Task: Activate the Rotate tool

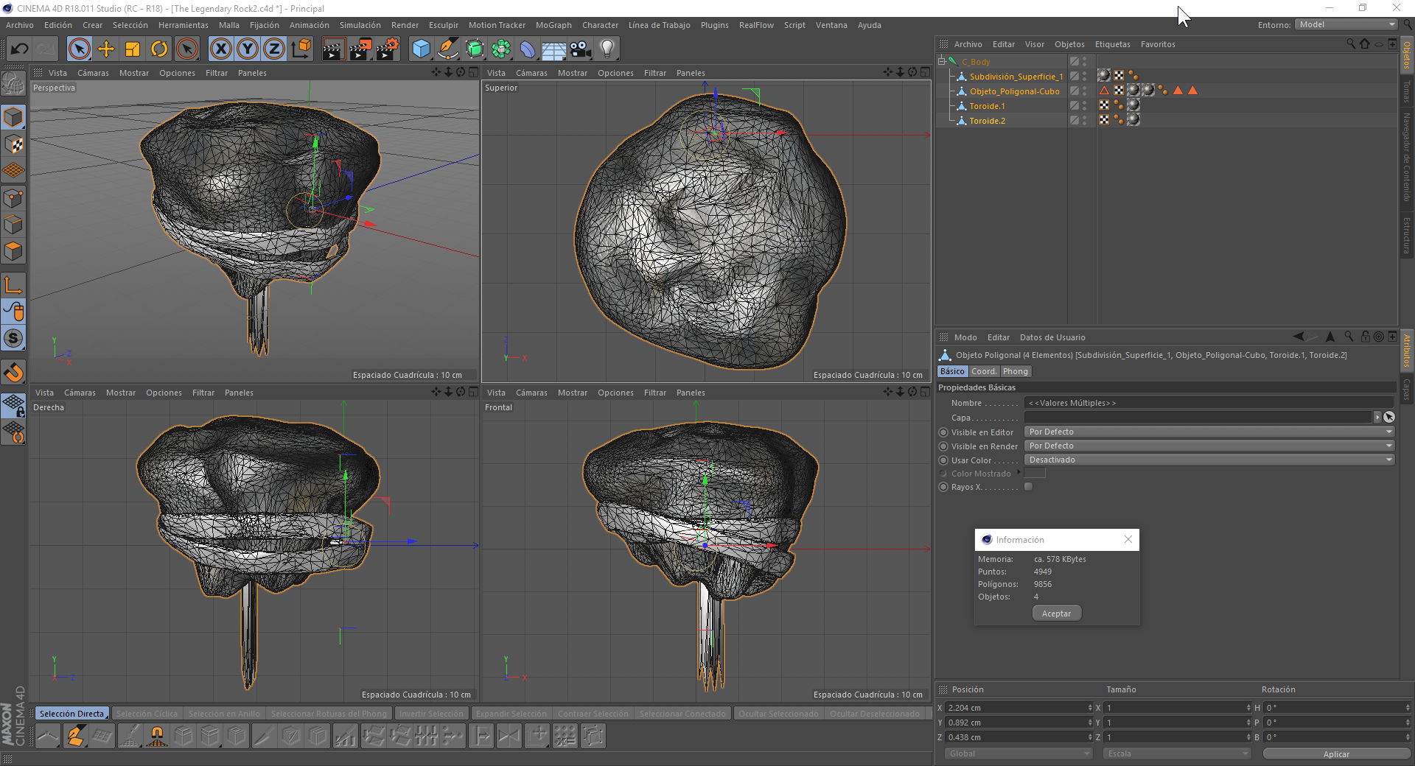Action: coord(159,49)
